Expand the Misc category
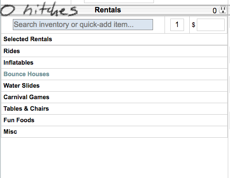 click(114, 132)
